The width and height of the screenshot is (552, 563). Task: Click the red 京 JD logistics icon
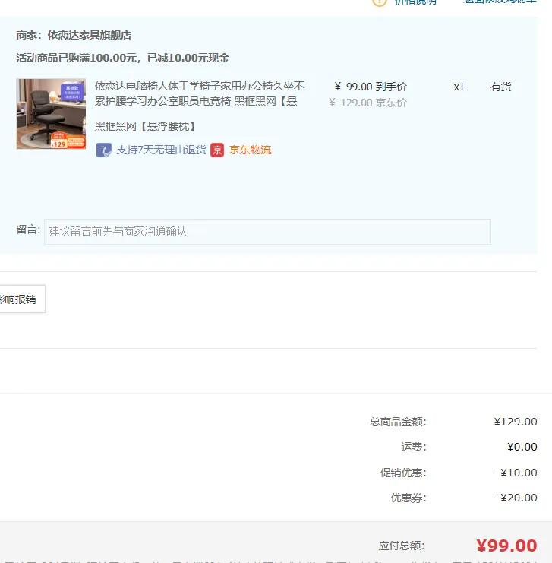(x=217, y=150)
